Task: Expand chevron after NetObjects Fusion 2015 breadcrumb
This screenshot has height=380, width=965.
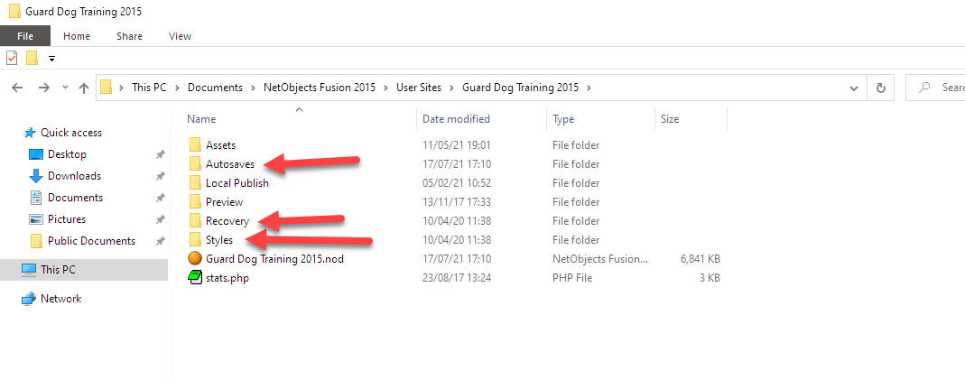Action: [385, 88]
